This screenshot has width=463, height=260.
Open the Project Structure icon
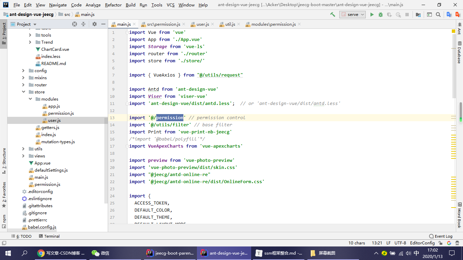coord(418,15)
